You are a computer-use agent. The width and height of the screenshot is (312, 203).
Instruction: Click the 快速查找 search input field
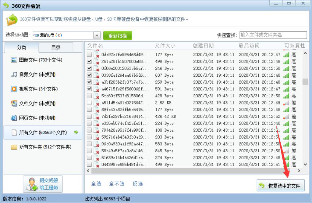coord(273,34)
